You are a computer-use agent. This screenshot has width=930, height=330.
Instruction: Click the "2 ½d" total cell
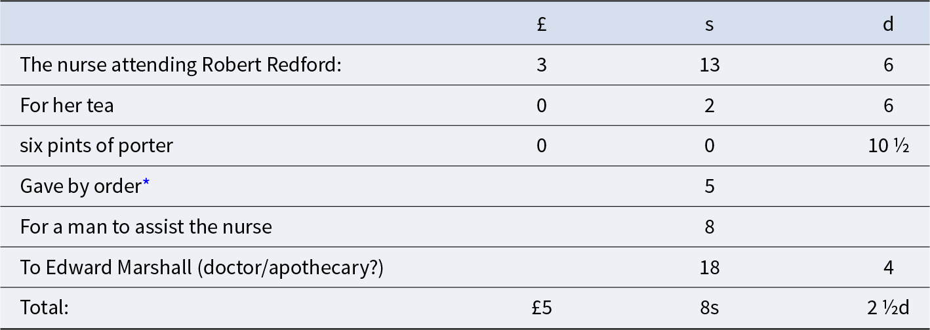point(888,308)
